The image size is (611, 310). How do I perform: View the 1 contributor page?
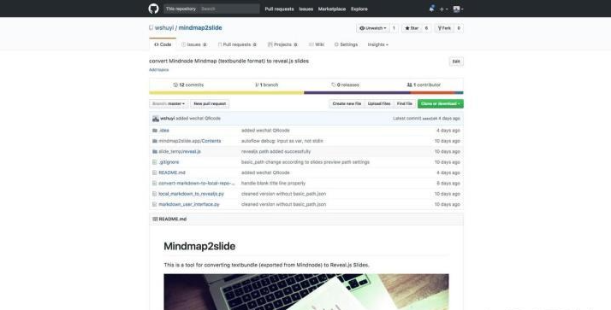click(x=424, y=85)
